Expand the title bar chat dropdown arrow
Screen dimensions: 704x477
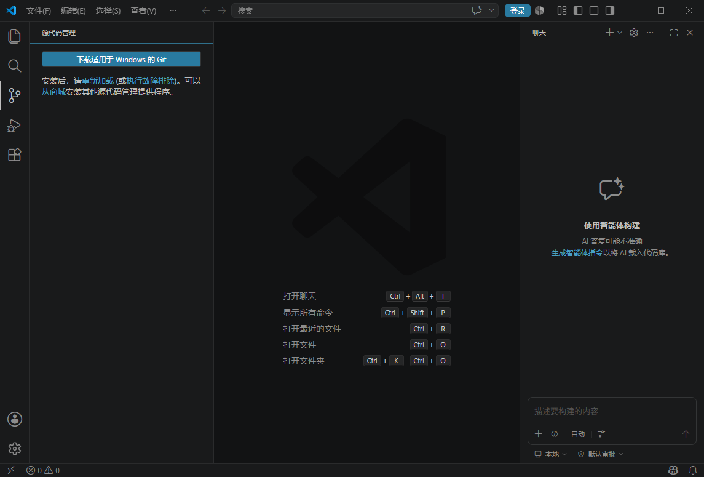click(492, 10)
